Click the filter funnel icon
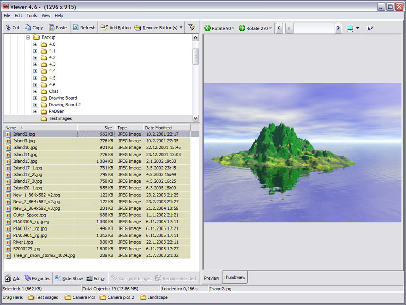This screenshot has width=406, height=305. coord(192,27)
